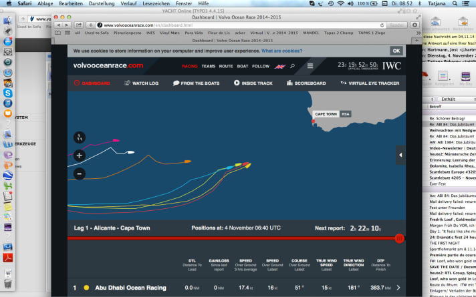Open Skype from the Dock
The height and width of the screenshot is (297, 476).
tap(8, 93)
